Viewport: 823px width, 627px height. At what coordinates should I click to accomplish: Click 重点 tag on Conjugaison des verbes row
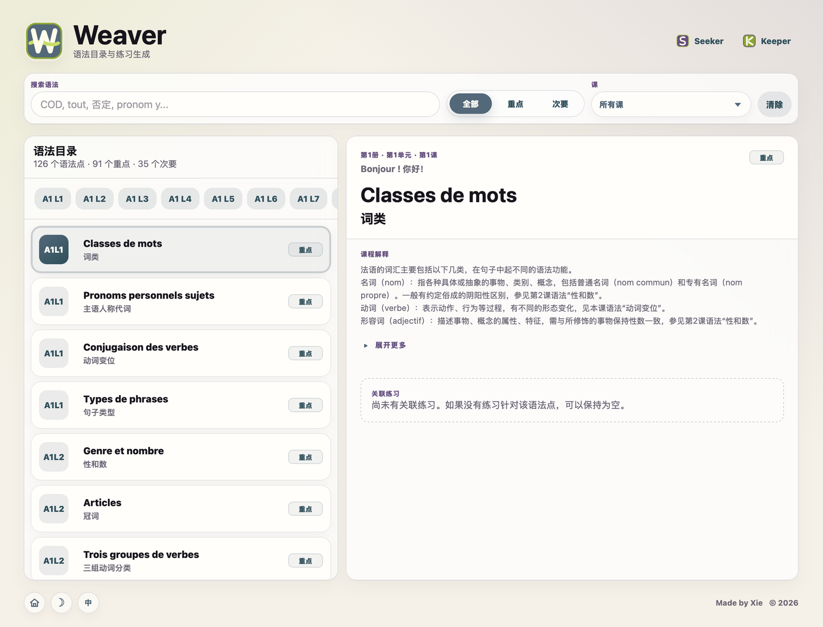coord(306,354)
